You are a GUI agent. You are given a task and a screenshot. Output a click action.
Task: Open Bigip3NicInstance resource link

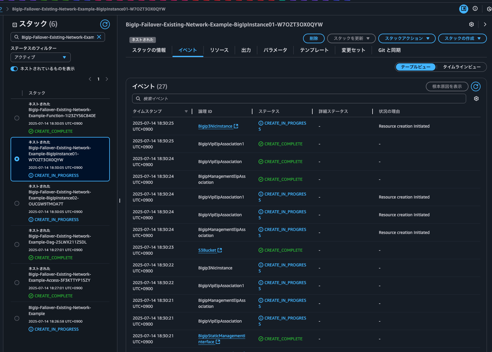(x=215, y=126)
